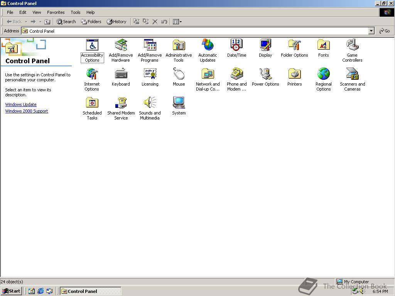The height and width of the screenshot is (296, 395).
Task: Open Add/Remove Hardware icon
Action: pos(121,50)
